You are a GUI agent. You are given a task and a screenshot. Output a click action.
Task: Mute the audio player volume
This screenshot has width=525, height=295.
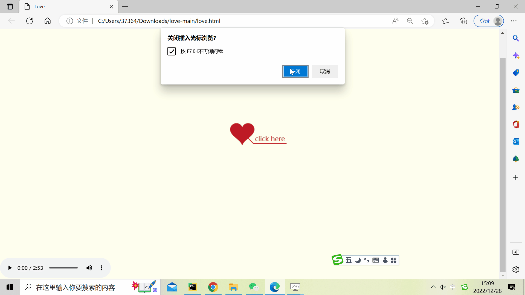click(x=89, y=268)
